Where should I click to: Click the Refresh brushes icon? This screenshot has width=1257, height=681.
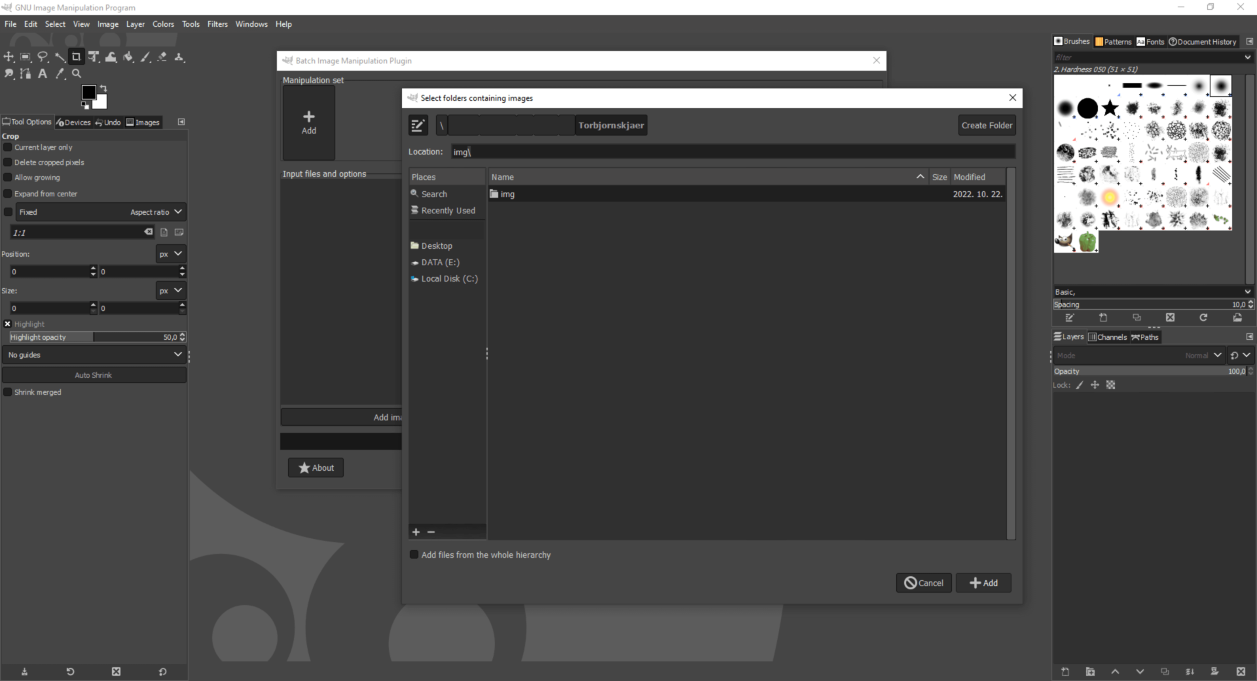coord(1203,318)
